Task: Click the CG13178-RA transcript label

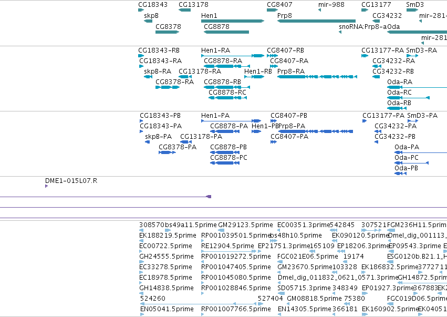Action: (200, 71)
